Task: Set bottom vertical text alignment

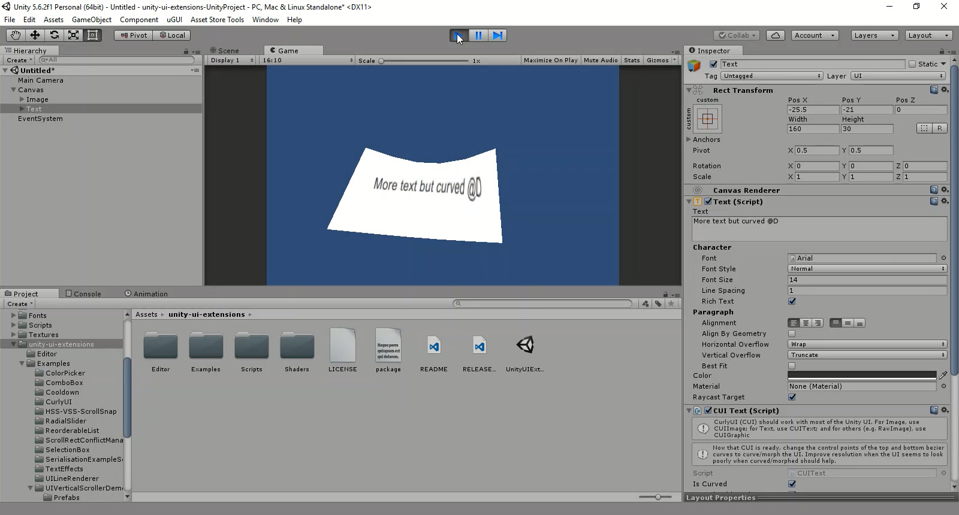Action: 860,323
